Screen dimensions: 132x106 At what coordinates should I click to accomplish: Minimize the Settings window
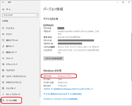(x=117, y=2)
